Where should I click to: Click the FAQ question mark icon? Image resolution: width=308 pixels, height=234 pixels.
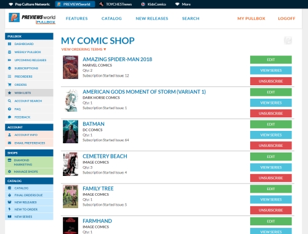9,109
